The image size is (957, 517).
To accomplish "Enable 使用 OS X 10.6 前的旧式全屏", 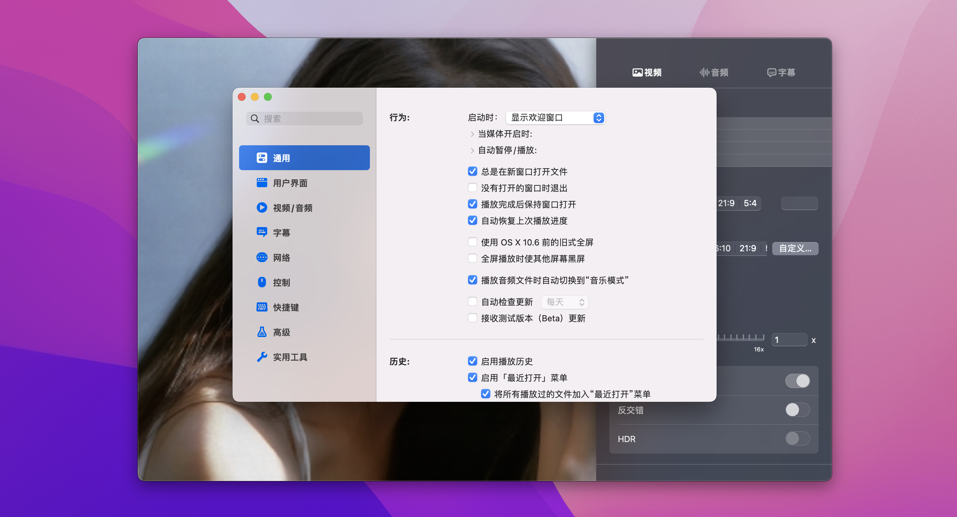I will tap(473, 242).
